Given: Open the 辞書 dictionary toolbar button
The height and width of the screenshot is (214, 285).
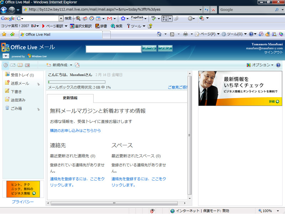Looking at the screenshot, I should tap(101, 26).
